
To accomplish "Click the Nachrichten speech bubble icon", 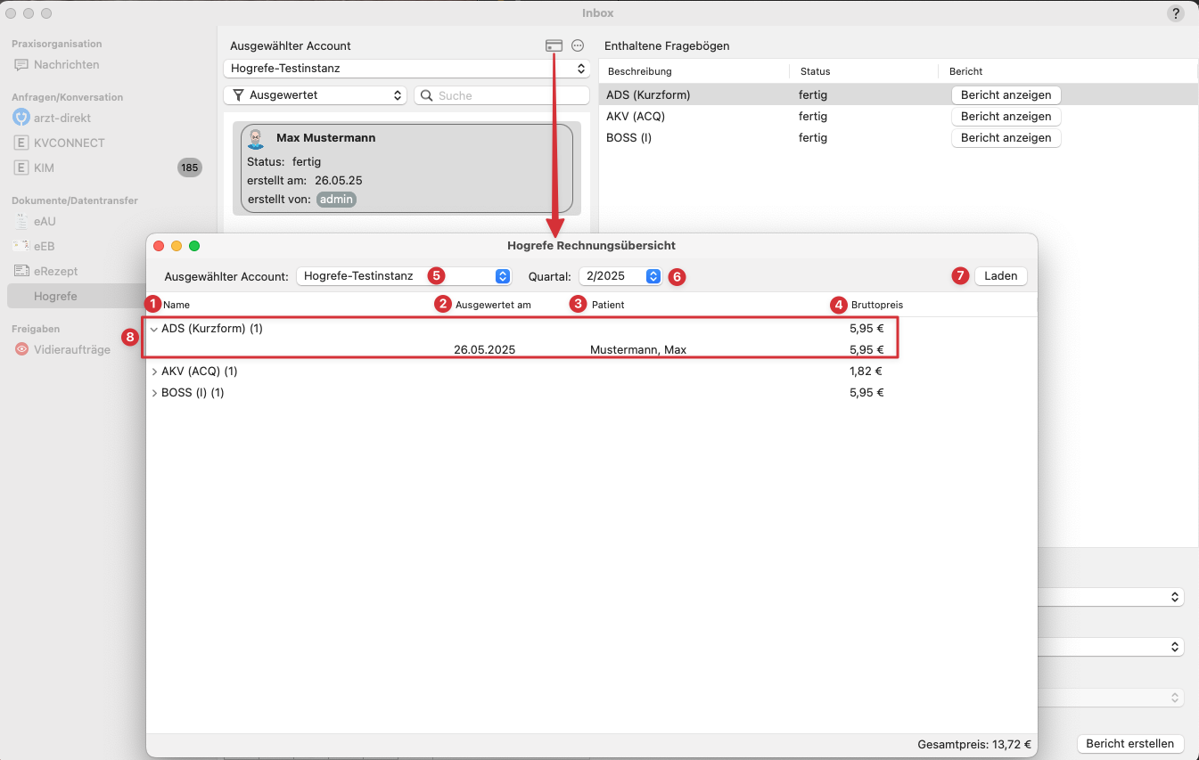I will click(21, 65).
